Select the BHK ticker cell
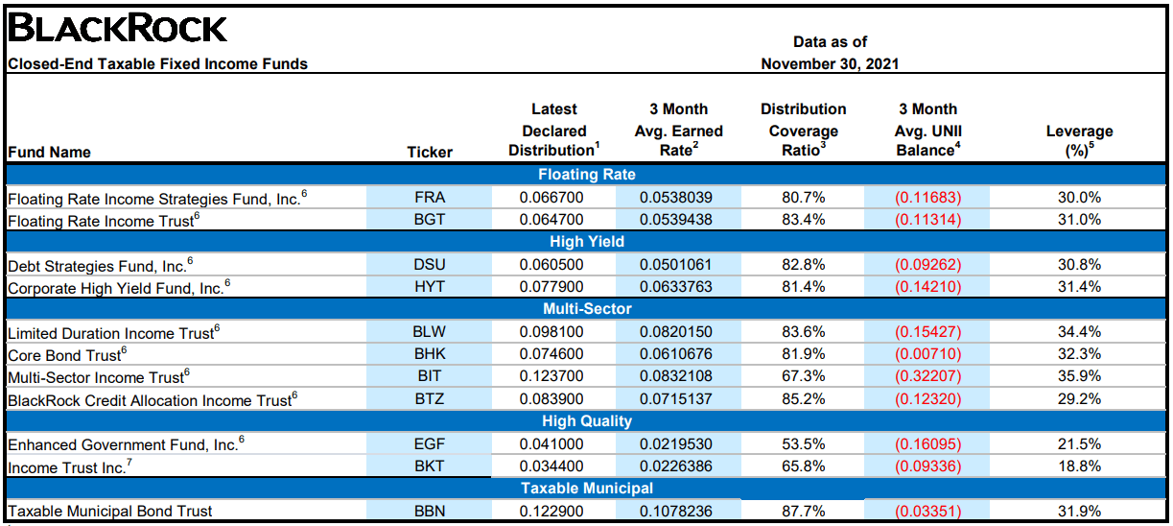The image size is (1173, 526). pyautogui.click(x=429, y=355)
